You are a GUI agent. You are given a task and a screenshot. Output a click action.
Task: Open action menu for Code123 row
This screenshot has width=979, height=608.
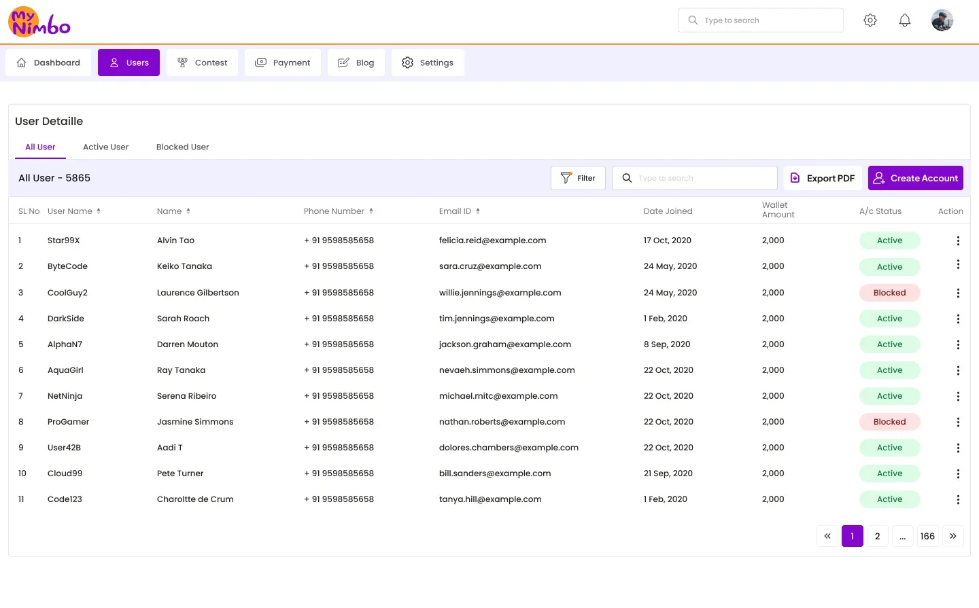click(958, 499)
